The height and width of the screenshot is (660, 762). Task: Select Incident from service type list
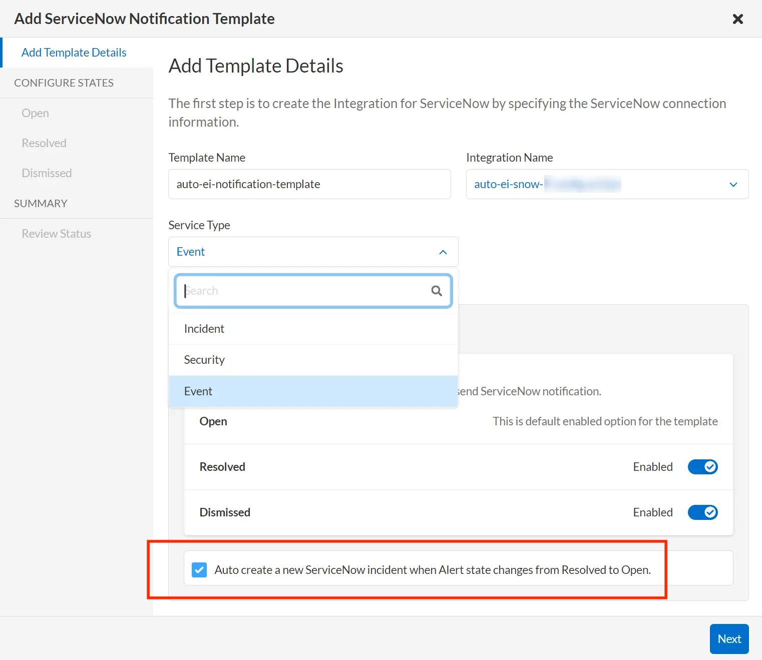pyautogui.click(x=204, y=329)
